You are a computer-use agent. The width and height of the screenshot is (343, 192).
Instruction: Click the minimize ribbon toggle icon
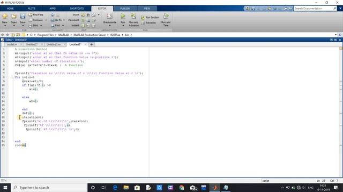pos(340,9)
